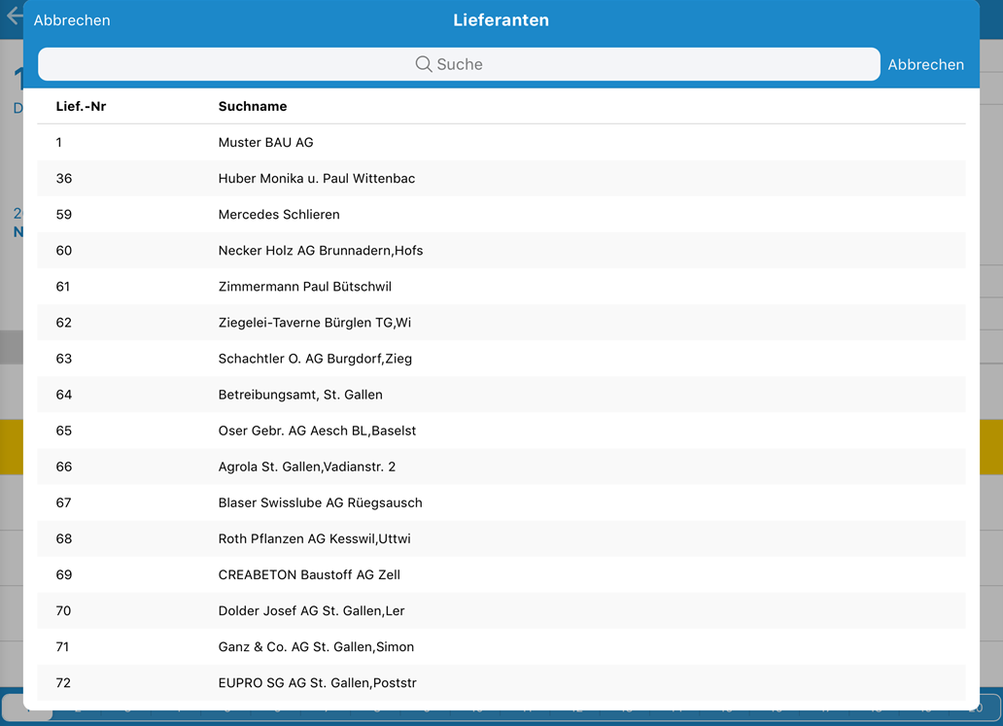Click supplier number 68
This screenshot has width=1003, height=726.
pos(64,538)
